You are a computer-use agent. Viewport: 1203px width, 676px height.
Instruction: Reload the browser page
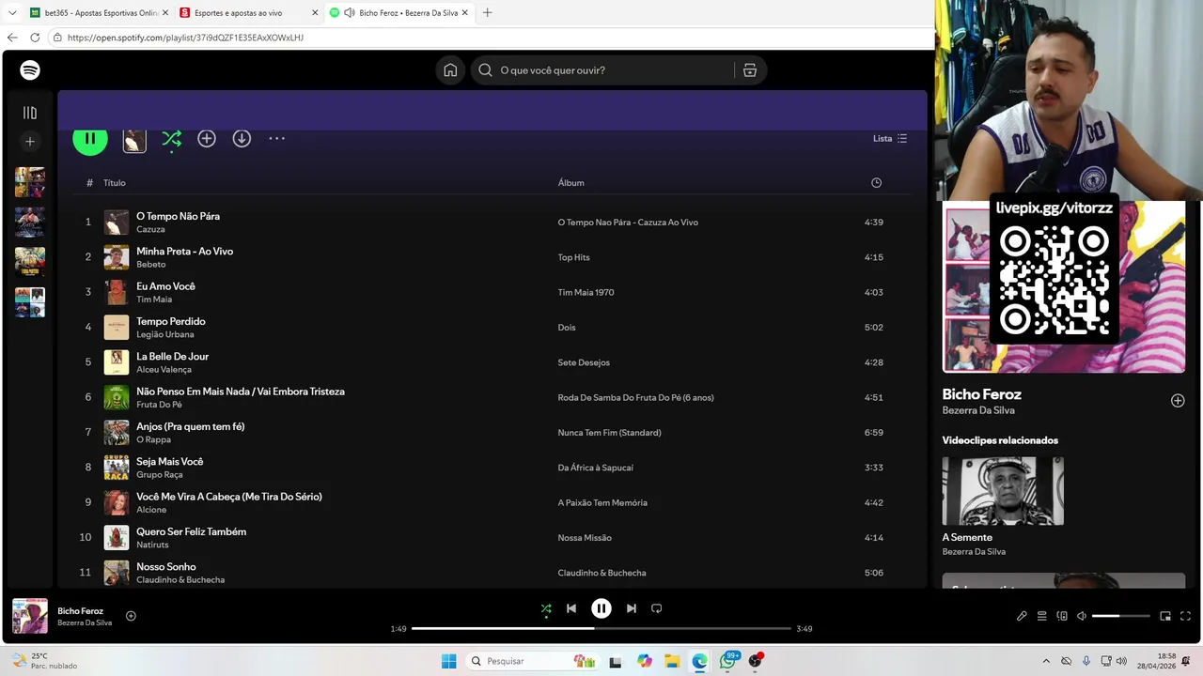click(35, 38)
